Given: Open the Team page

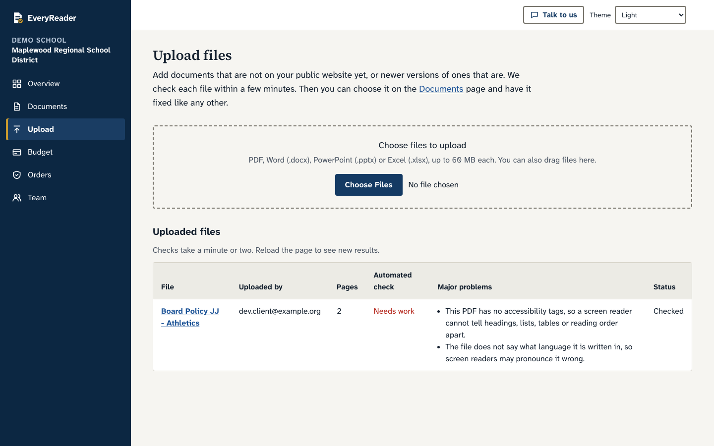Looking at the screenshot, I should click(65, 198).
